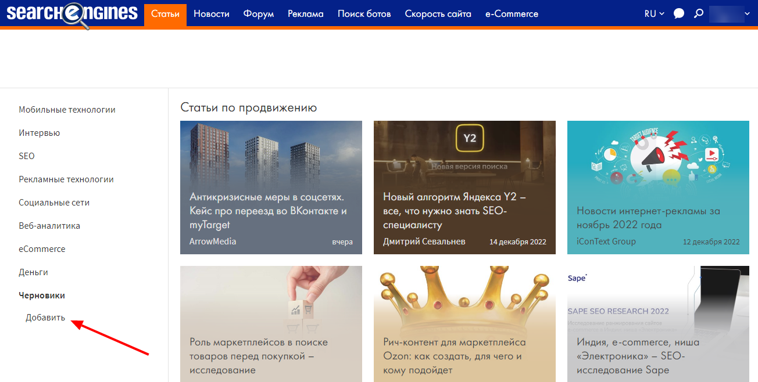This screenshot has height=382, width=758.
Task: Open the chat messages bubble icon
Action: coord(679,13)
